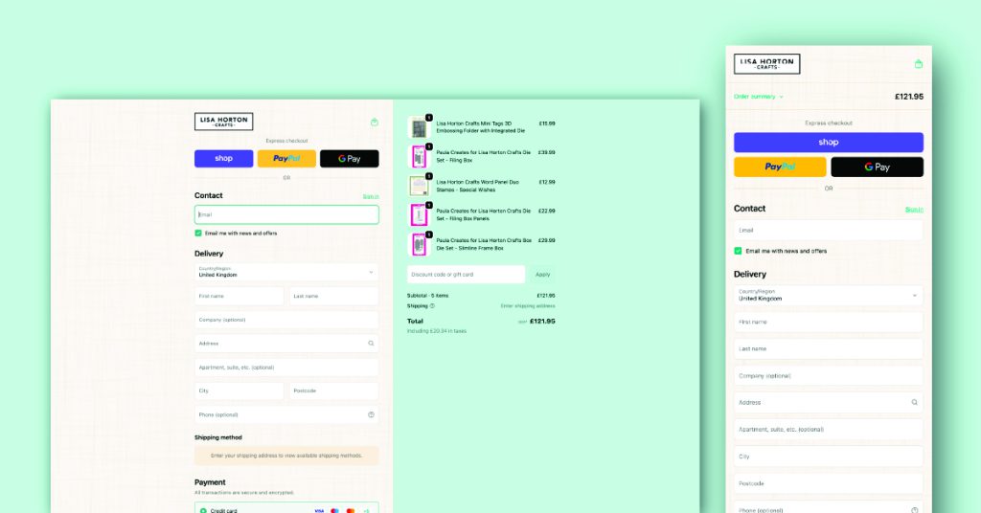981x513 pixels.
Task: Pay with PayPal in desktop checkout
Action: point(286,159)
